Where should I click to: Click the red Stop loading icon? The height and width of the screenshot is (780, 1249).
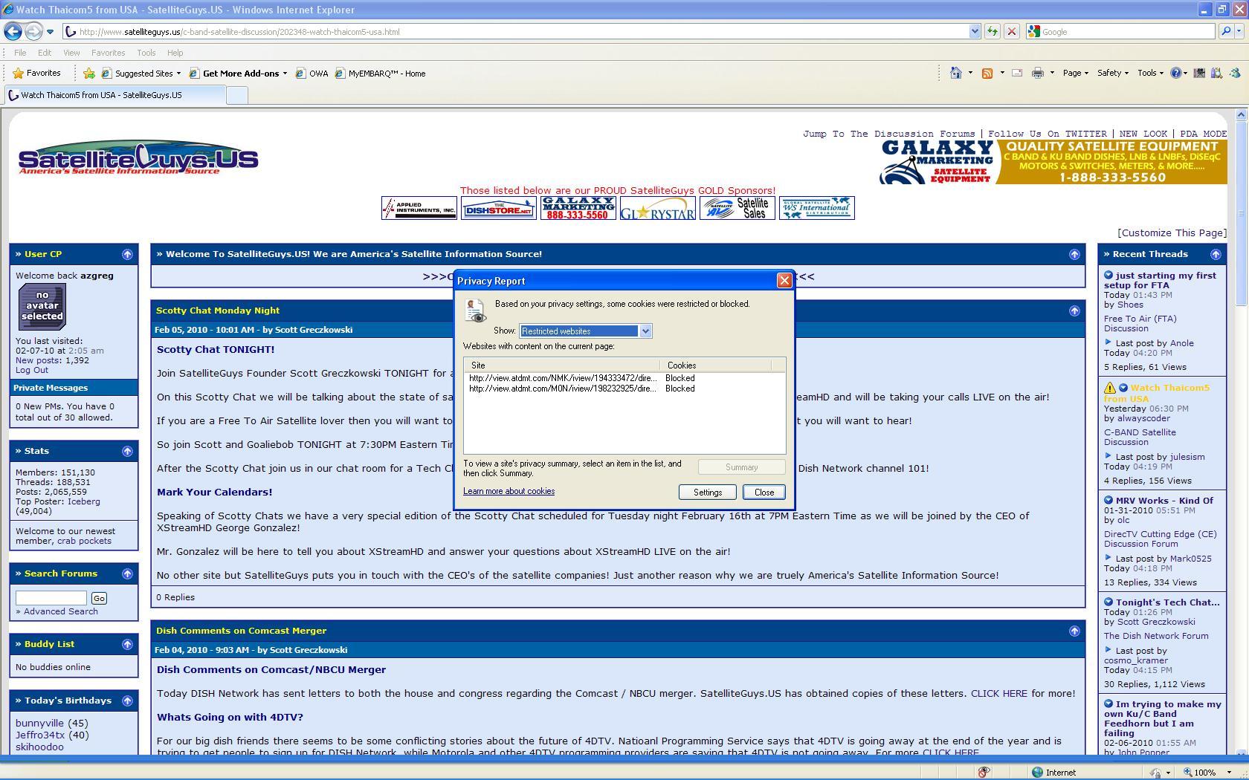[x=1011, y=31]
